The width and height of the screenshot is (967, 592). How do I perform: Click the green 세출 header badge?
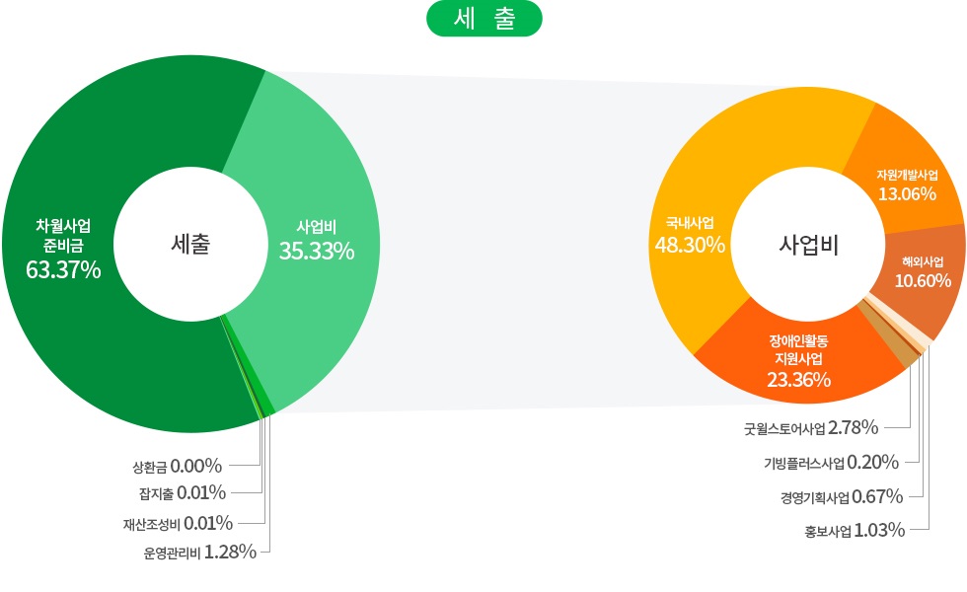pos(483,19)
